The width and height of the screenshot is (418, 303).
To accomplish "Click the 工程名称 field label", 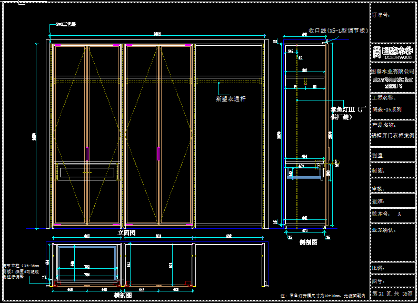I will pos(383,98).
